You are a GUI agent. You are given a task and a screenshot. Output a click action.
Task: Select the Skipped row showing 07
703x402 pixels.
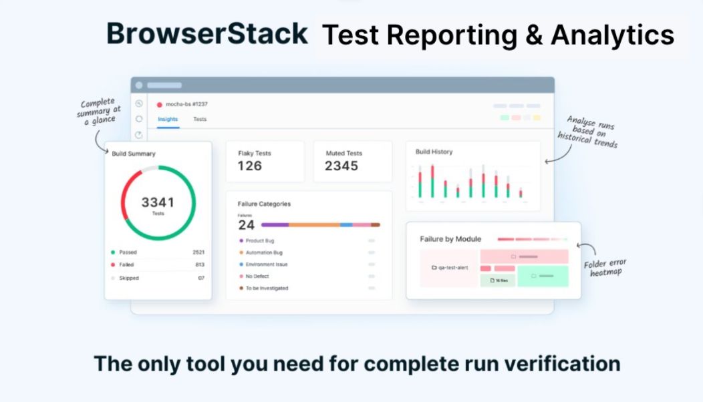coord(158,278)
